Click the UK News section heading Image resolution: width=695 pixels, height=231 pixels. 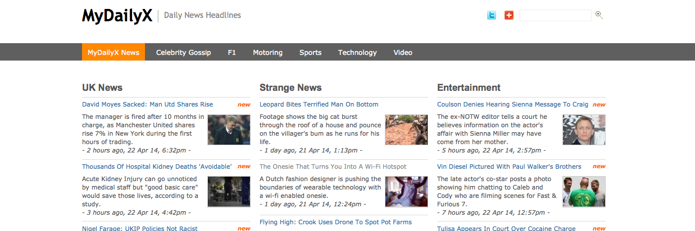[102, 87]
